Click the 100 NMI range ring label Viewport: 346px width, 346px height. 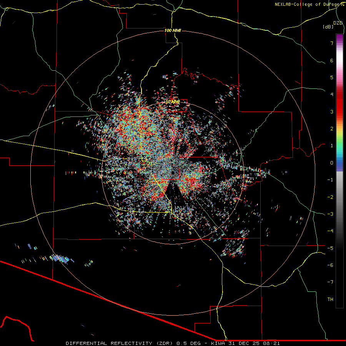tap(173, 30)
